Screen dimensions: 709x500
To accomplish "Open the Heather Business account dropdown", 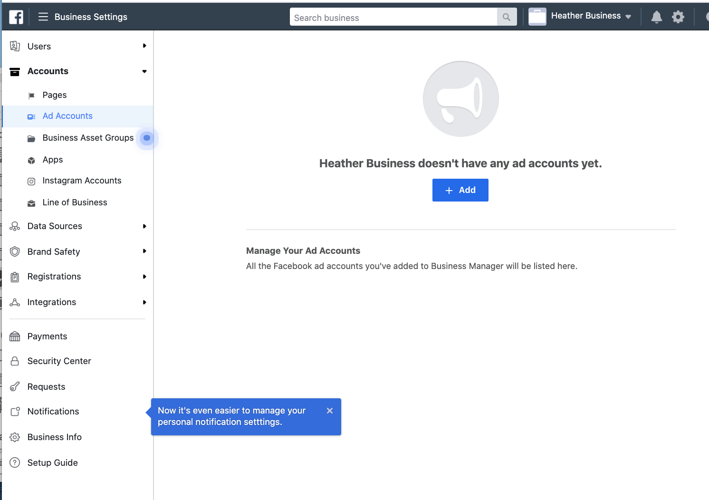I will click(591, 16).
